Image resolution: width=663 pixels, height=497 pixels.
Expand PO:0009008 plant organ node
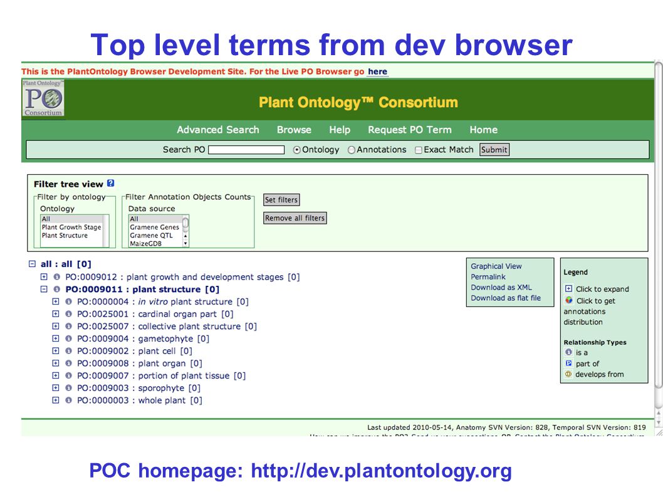pos(55,362)
